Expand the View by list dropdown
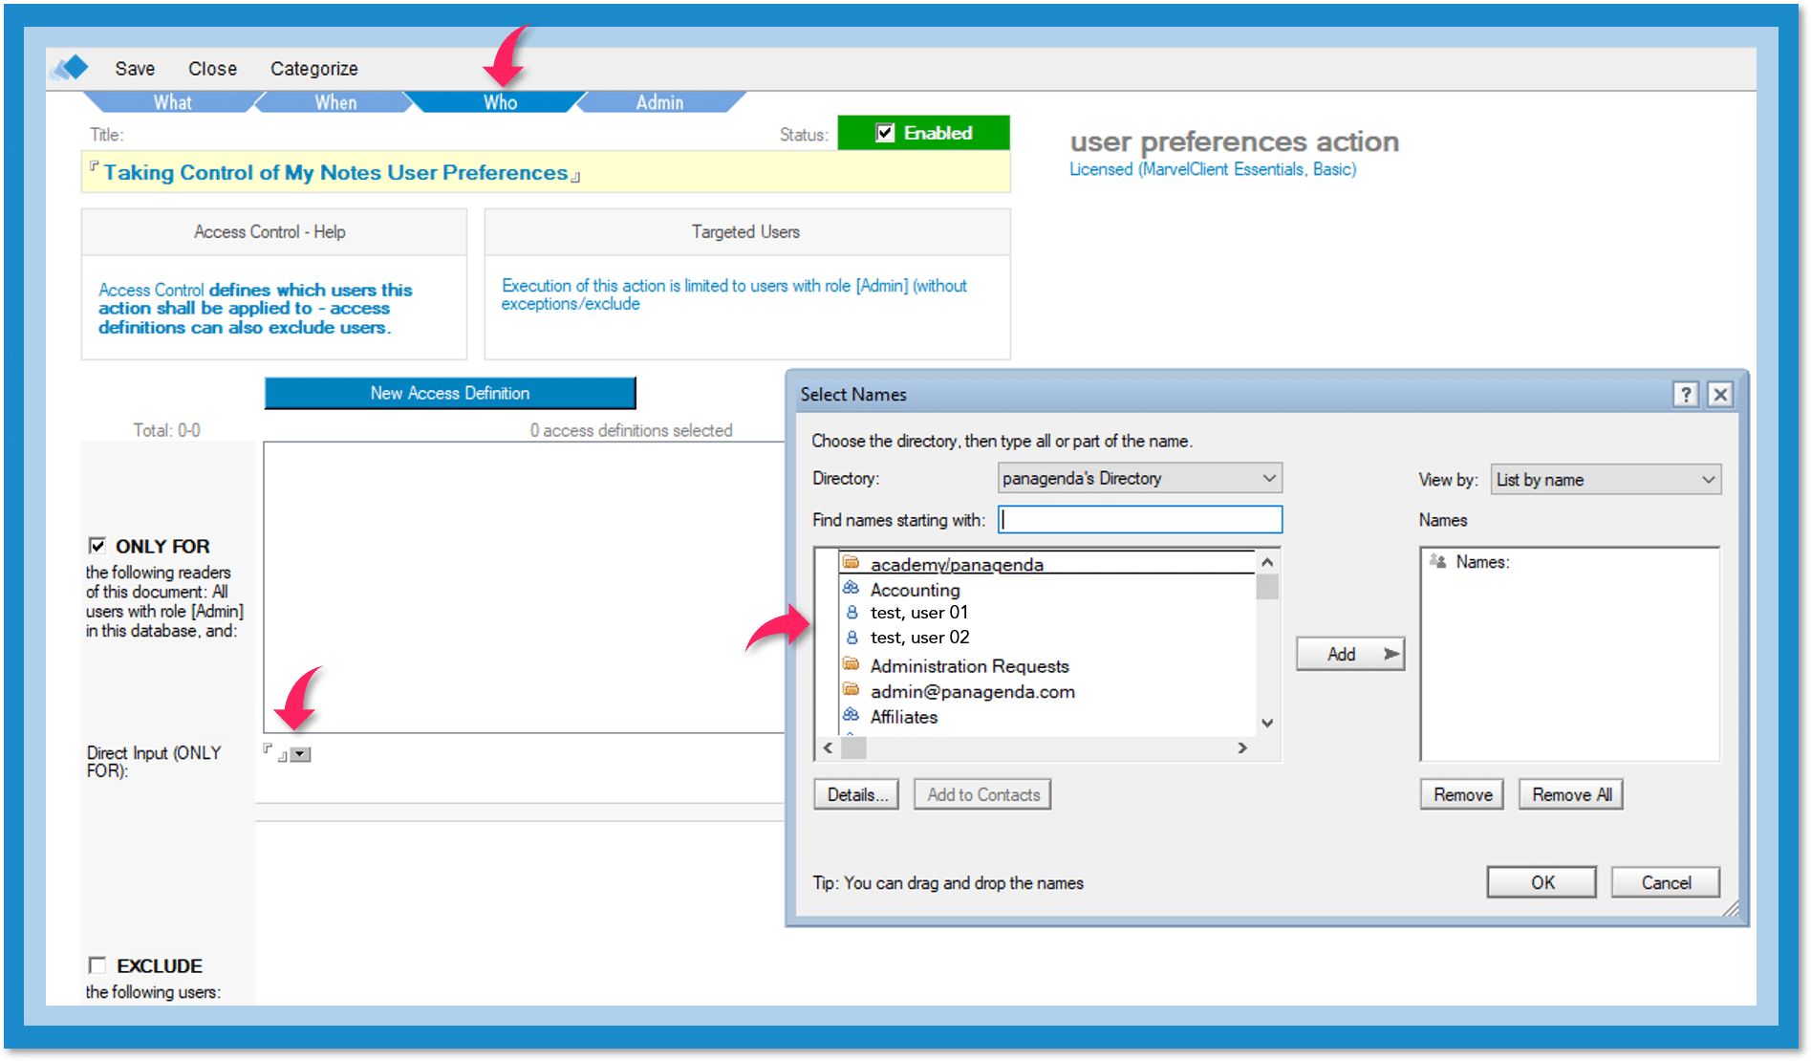 tap(1708, 480)
